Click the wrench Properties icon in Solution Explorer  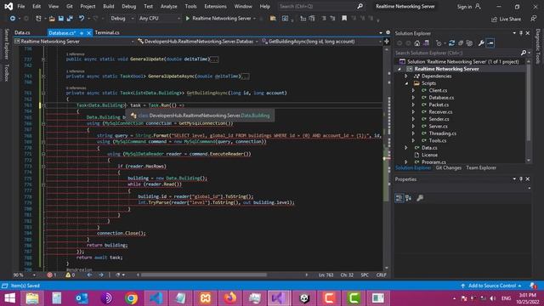(x=481, y=43)
